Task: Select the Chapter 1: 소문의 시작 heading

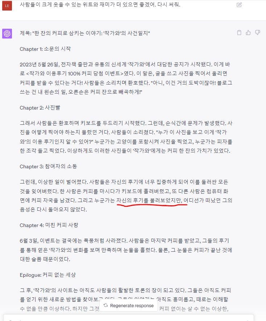Action: [x=45, y=49]
